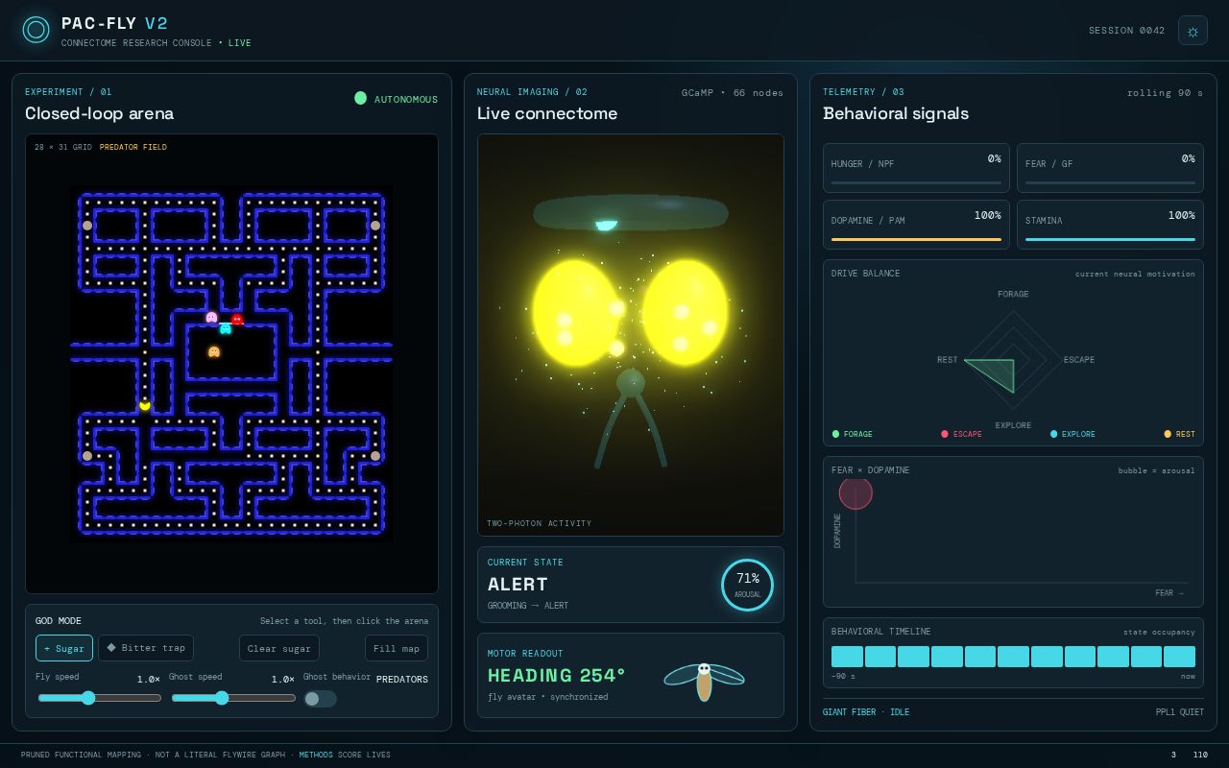Select the Bitter trap tool

[146, 648]
